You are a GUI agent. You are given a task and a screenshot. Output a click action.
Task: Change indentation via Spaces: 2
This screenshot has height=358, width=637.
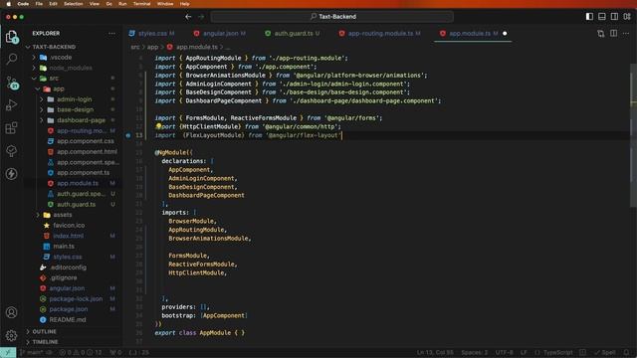click(474, 352)
